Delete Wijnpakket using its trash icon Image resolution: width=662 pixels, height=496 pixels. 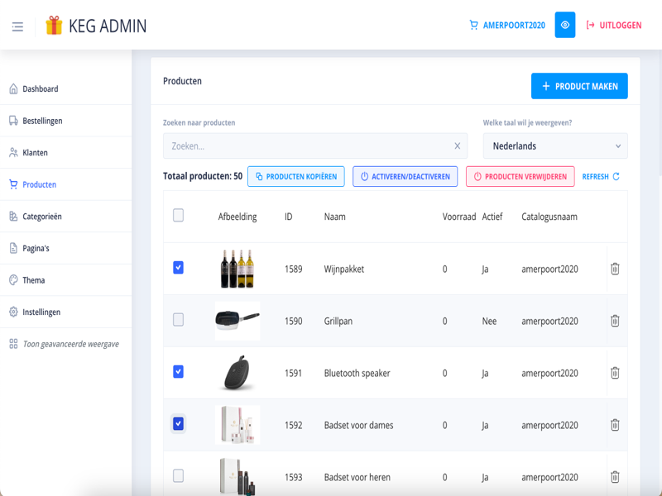click(615, 269)
